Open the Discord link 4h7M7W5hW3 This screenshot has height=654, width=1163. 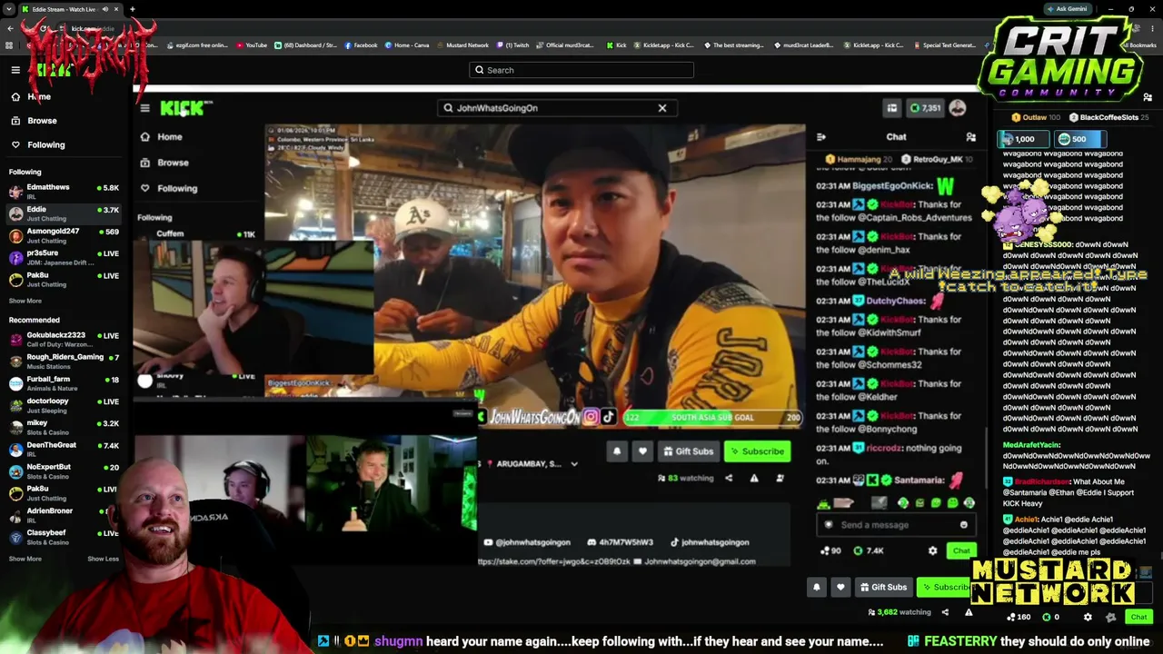(x=620, y=542)
